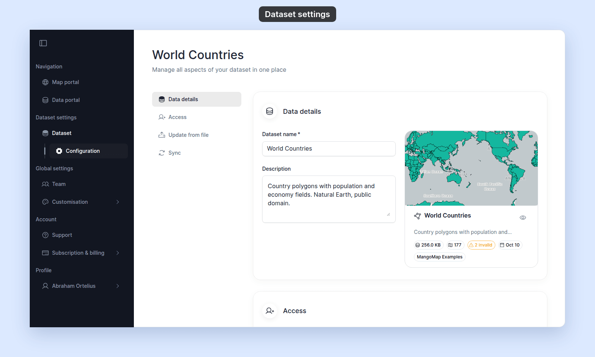Switch to the Sync tab
The height and width of the screenshot is (357, 595).
point(197,153)
